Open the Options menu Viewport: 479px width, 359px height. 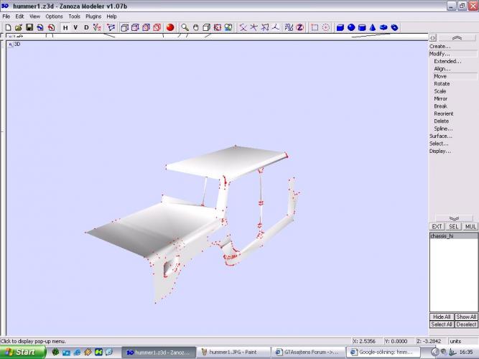click(54, 16)
